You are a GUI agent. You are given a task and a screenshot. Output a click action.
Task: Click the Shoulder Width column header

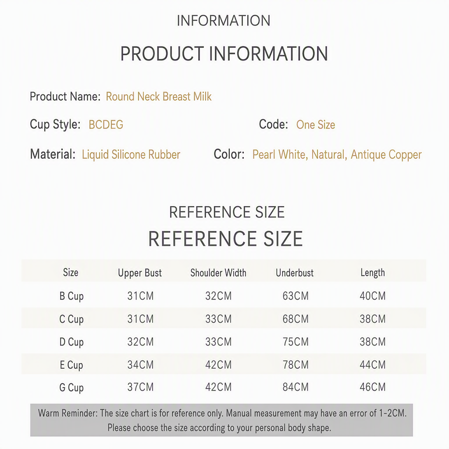coord(218,273)
